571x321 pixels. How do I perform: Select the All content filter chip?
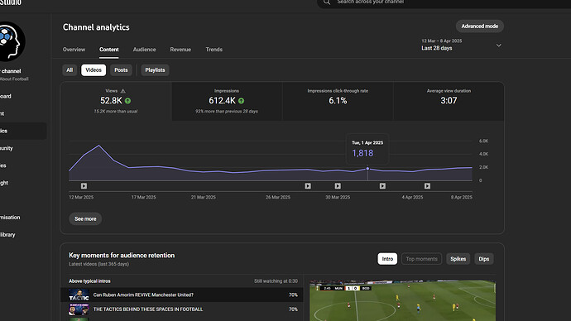tap(70, 70)
